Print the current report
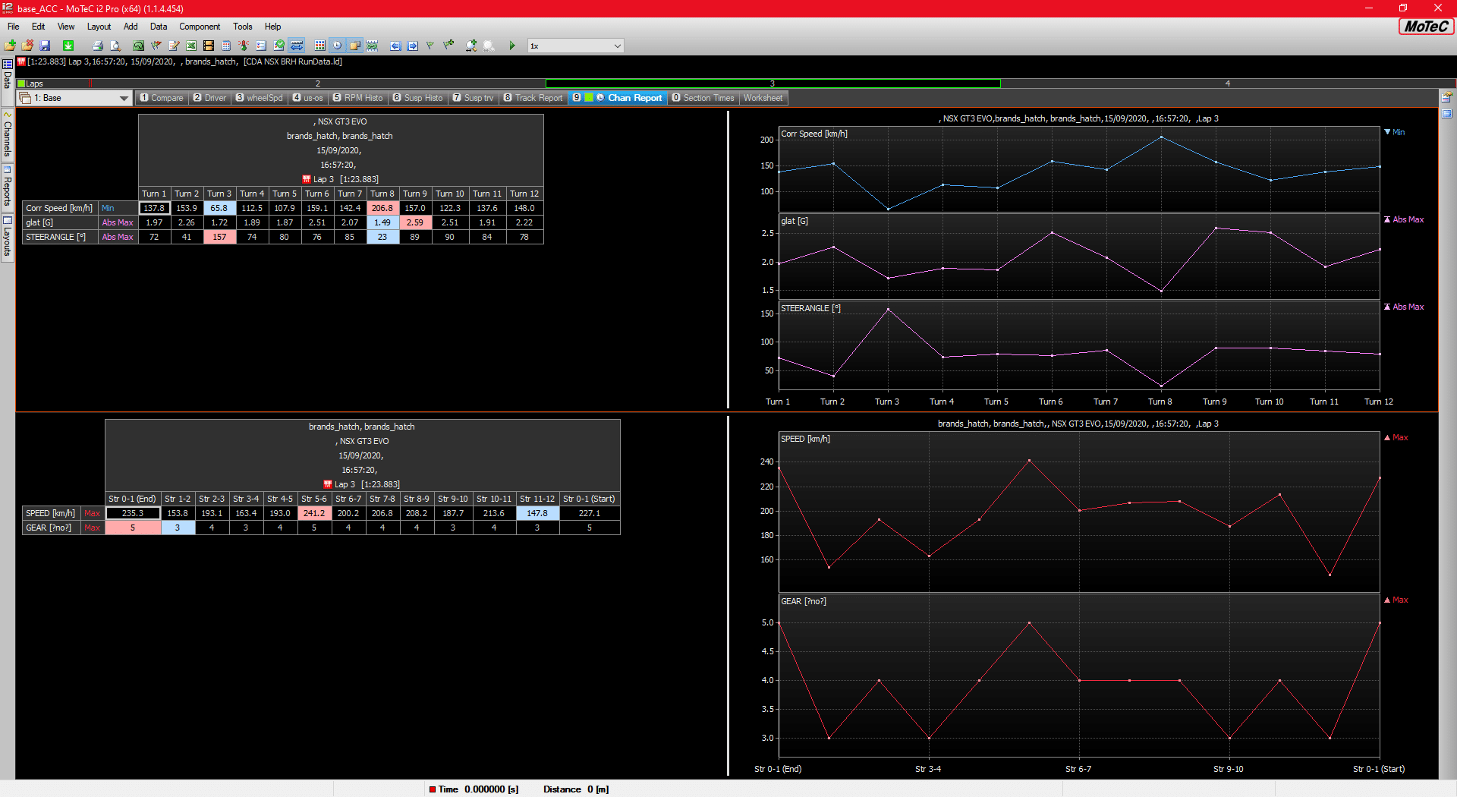The width and height of the screenshot is (1457, 797). (99, 46)
